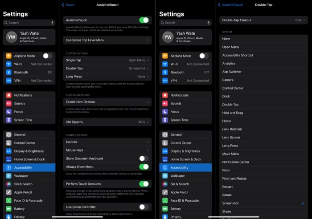The image size is (312, 219).
Task: Select App Switcher in Double-Tap list
Action: click(x=264, y=72)
